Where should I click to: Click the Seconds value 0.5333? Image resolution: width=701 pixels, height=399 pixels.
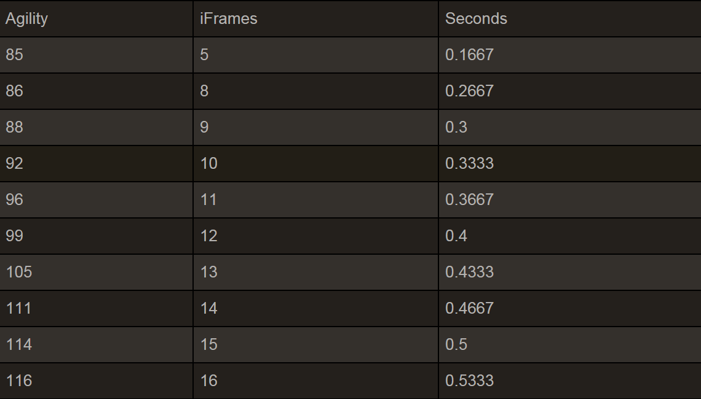(469, 381)
